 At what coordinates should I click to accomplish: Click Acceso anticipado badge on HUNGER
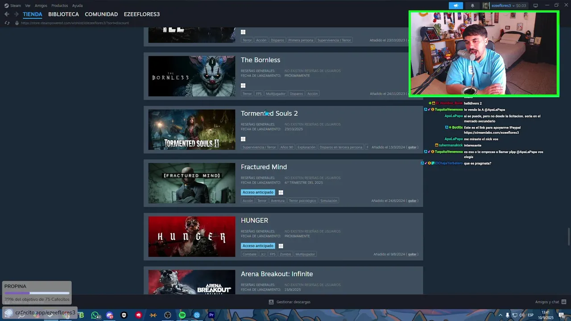258,246
